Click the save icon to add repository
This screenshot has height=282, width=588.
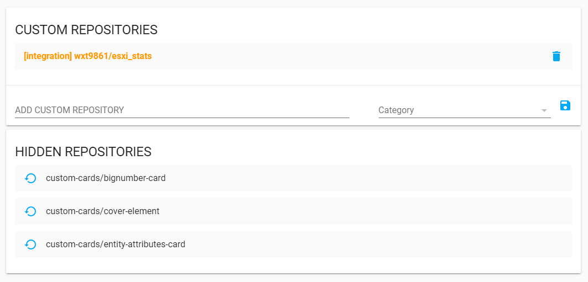coord(565,105)
